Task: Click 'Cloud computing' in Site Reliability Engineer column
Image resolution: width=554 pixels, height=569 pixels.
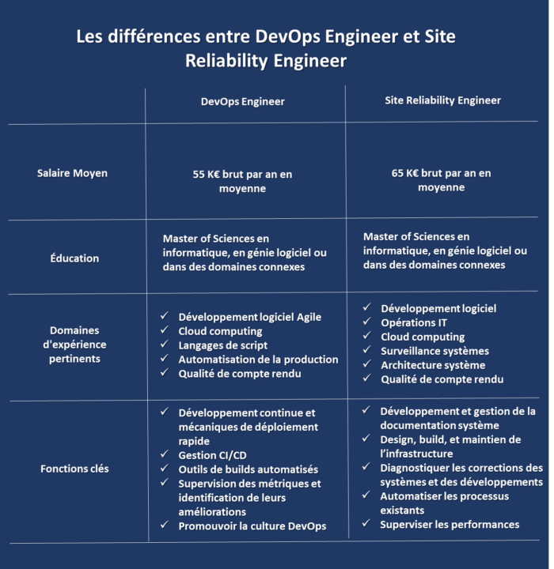Action: click(x=423, y=337)
